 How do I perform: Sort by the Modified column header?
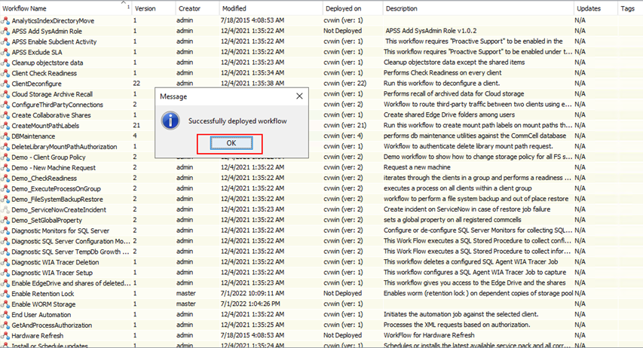coord(234,8)
